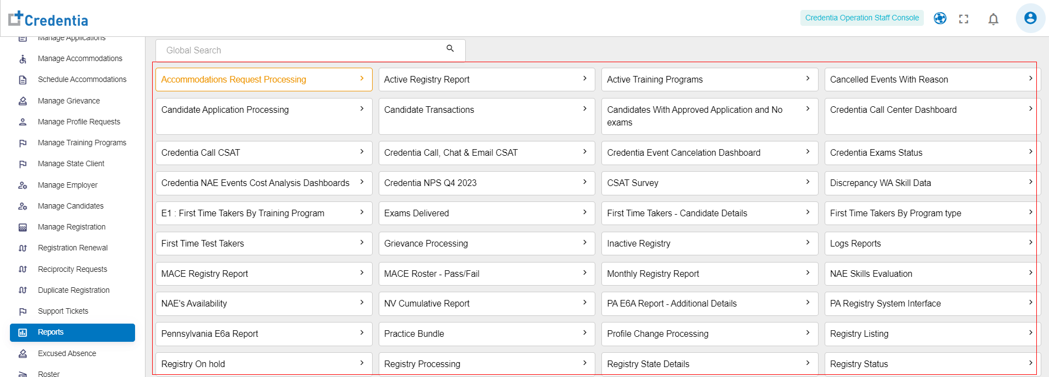Screen dimensions: 1049x377
Task: Open Manage Candidates in sidebar
Action: coord(71,206)
